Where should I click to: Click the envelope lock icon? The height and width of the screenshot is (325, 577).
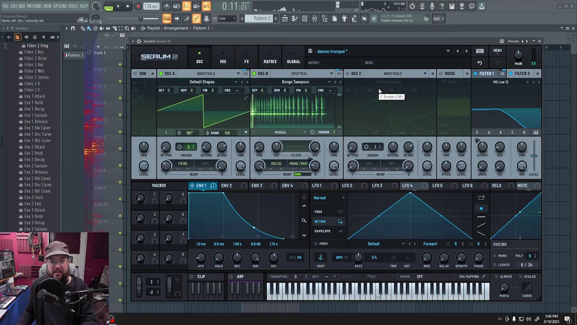[304, 197]
